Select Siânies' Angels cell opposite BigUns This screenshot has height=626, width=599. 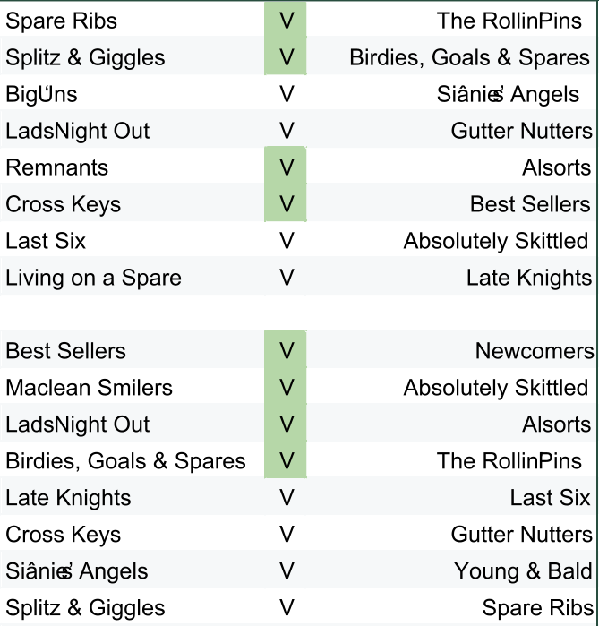point(508,94)
